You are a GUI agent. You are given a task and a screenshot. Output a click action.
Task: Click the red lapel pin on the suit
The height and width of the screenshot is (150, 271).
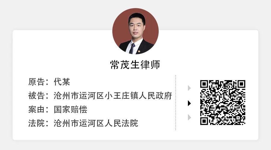139,51
